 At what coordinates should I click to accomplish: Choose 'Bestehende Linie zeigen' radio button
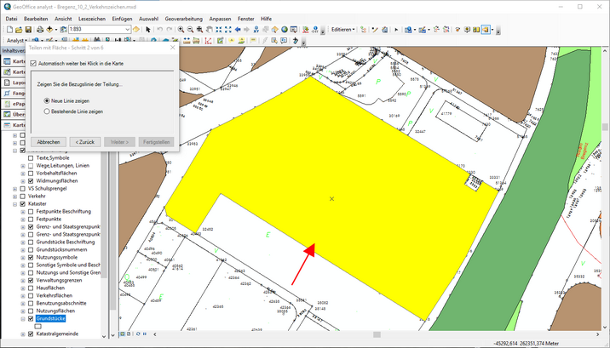pyautogui.click(x=47, y=111)
